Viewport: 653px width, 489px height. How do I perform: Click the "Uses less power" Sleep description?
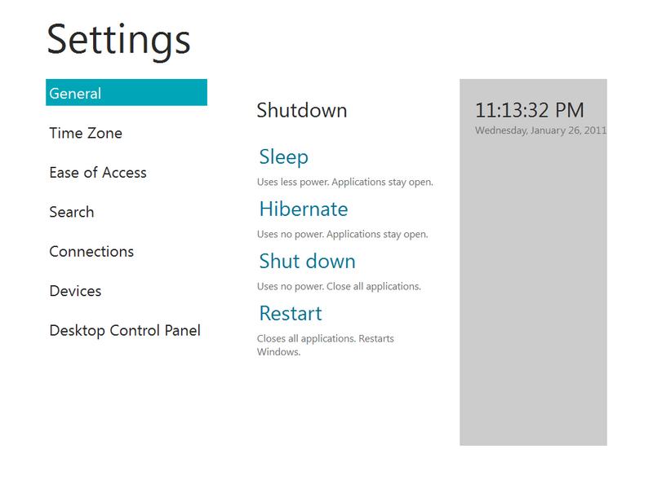[344, 183]
